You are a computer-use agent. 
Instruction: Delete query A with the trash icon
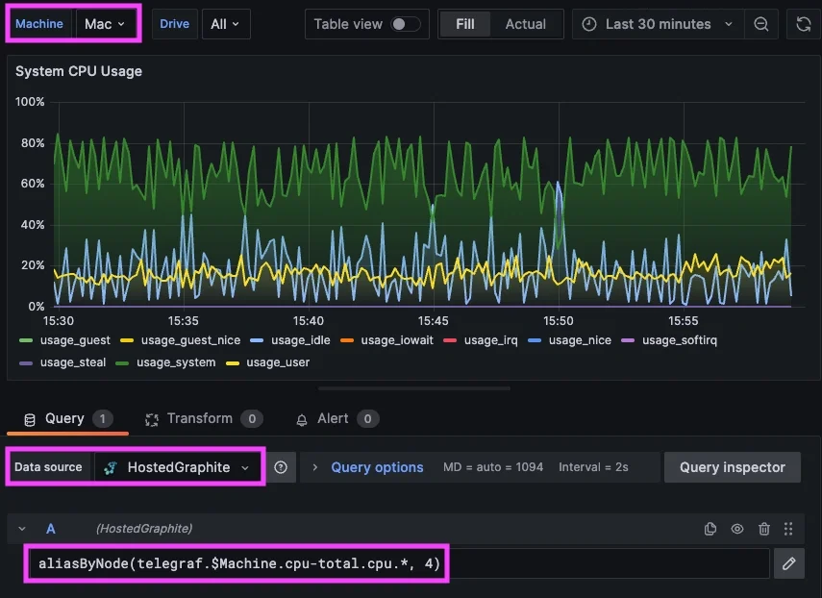click(x=763, y=528)
